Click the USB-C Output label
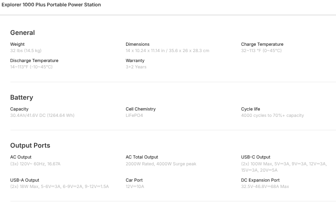The image size is (336, 212). [255, 157]
